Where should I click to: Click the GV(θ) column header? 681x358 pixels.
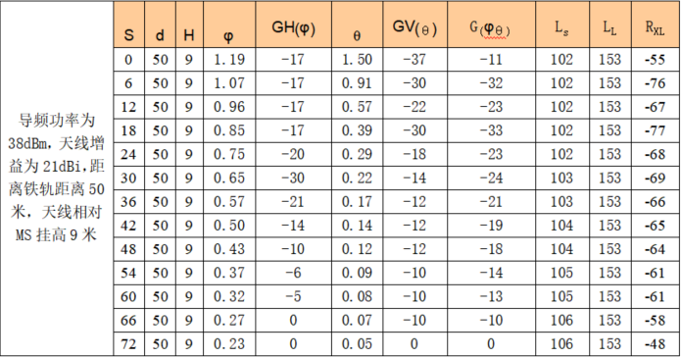415,25
